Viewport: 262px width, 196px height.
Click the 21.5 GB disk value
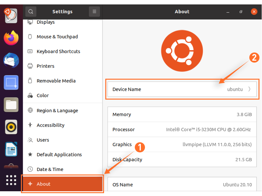tap(244, 159)
